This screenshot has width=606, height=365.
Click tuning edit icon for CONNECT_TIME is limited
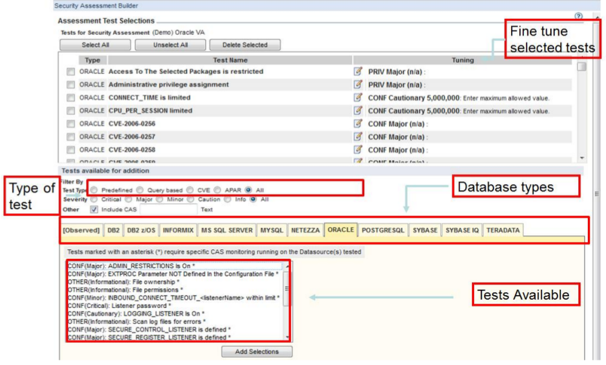coord(358,97)
